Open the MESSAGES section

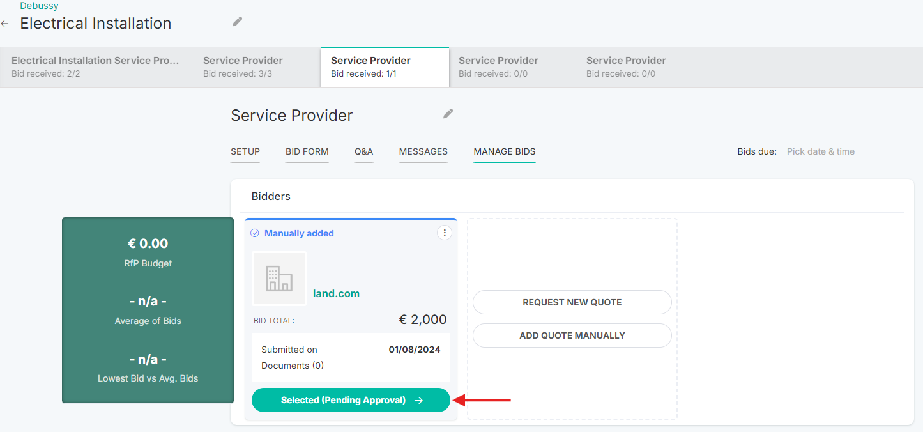(x=423, y=152)
